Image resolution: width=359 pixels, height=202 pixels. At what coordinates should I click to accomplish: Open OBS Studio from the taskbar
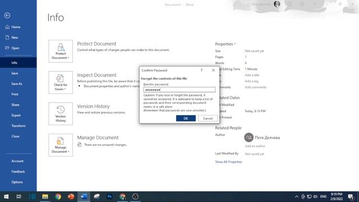pyautogui.click(x=135, y=197)
